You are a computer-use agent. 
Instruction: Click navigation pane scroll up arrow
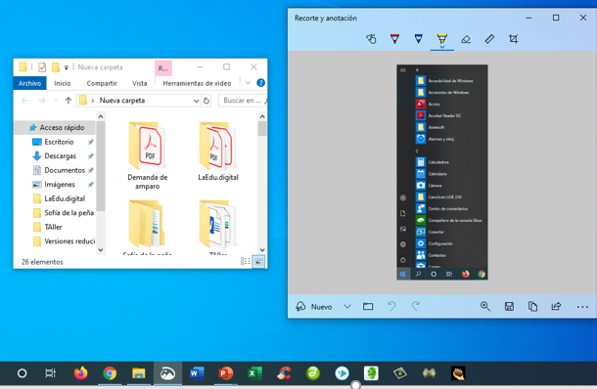point(101,116)
